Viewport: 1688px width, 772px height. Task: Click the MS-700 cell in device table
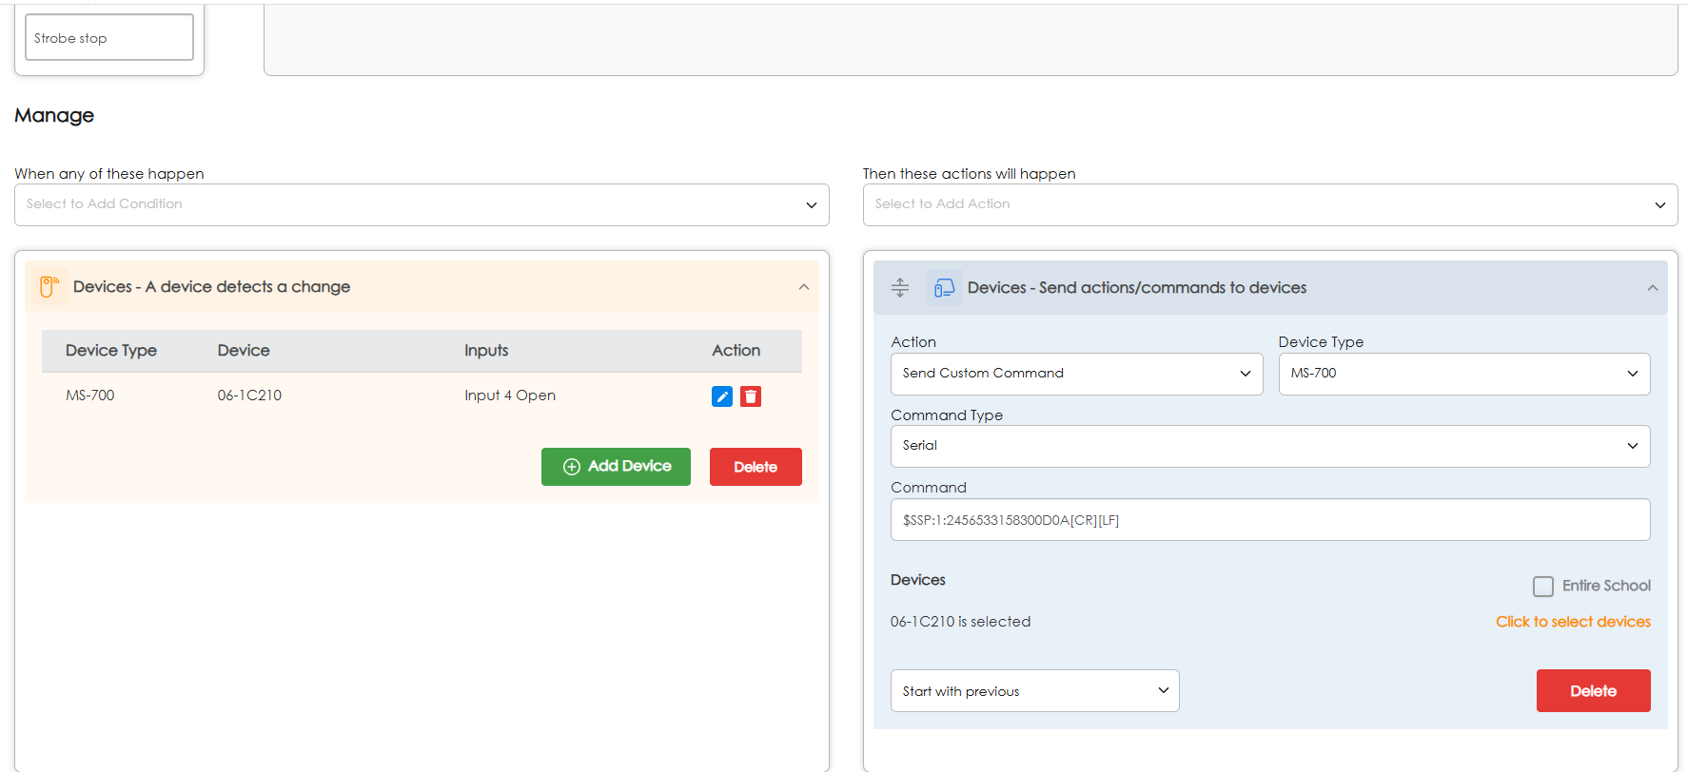[x=90, y=396]
